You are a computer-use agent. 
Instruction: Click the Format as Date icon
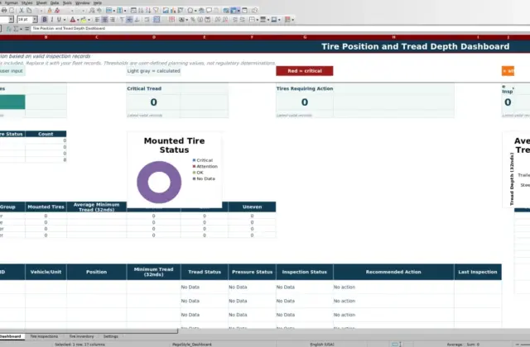pyautogui.click(x=208, y=20)
